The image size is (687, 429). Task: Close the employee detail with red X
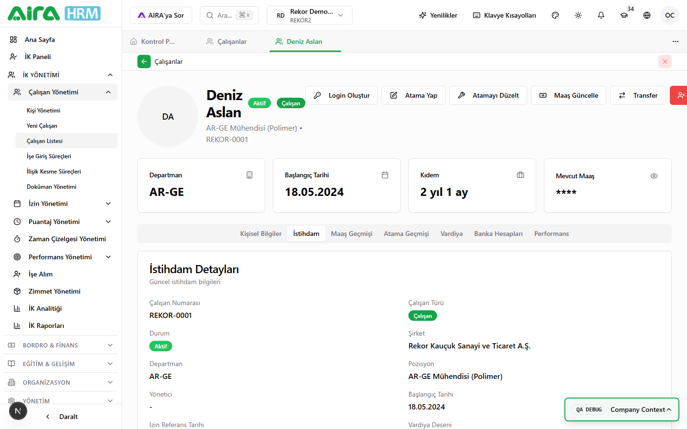pos(665,61)
